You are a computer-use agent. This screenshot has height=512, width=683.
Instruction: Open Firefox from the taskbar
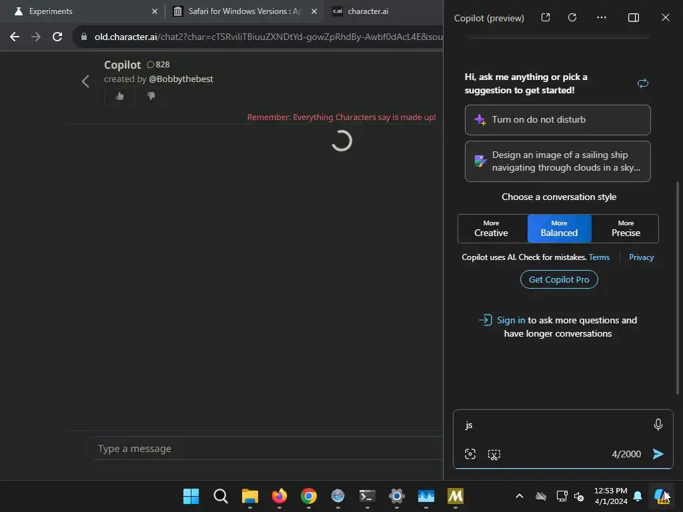(279, 496)
